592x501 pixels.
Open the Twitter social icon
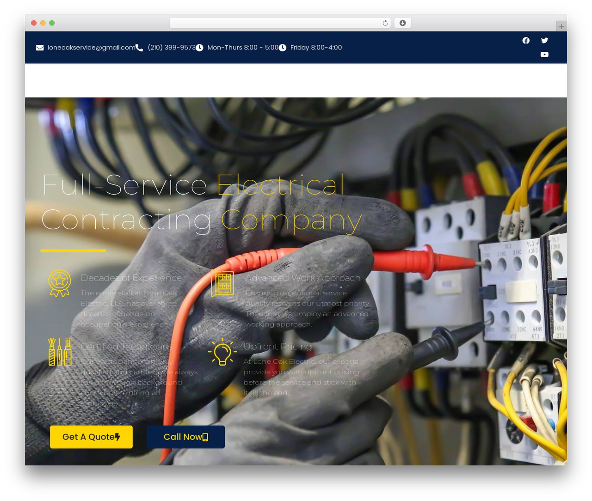point(544,41)
